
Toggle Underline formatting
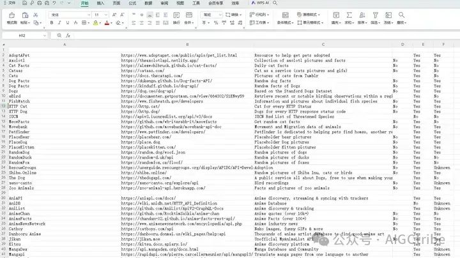[x=68, y=22]
